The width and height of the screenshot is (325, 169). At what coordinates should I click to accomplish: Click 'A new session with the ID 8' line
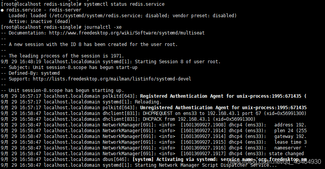89,44
